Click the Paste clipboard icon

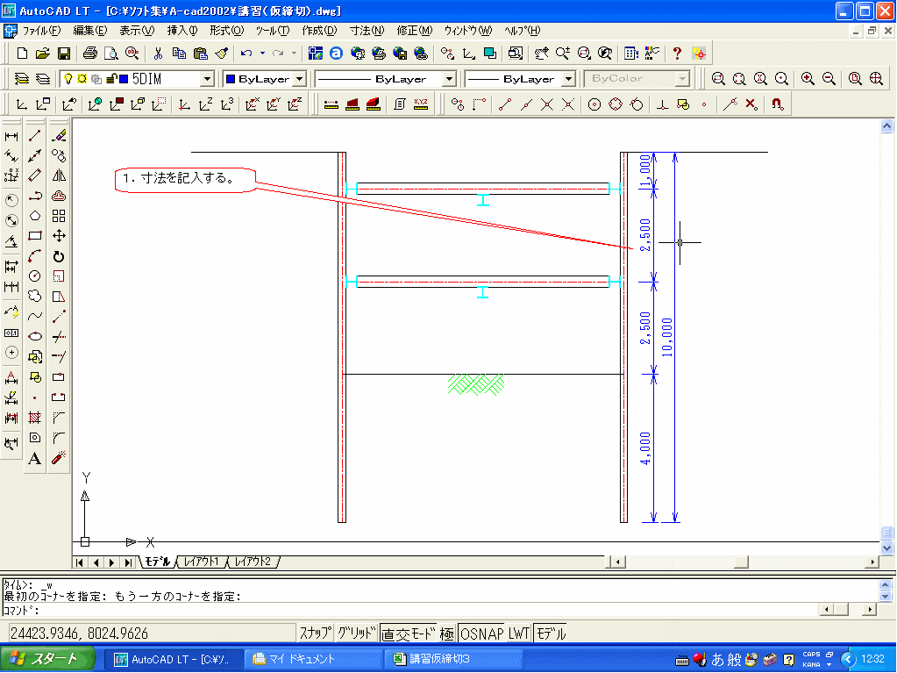tap(200, 54)
